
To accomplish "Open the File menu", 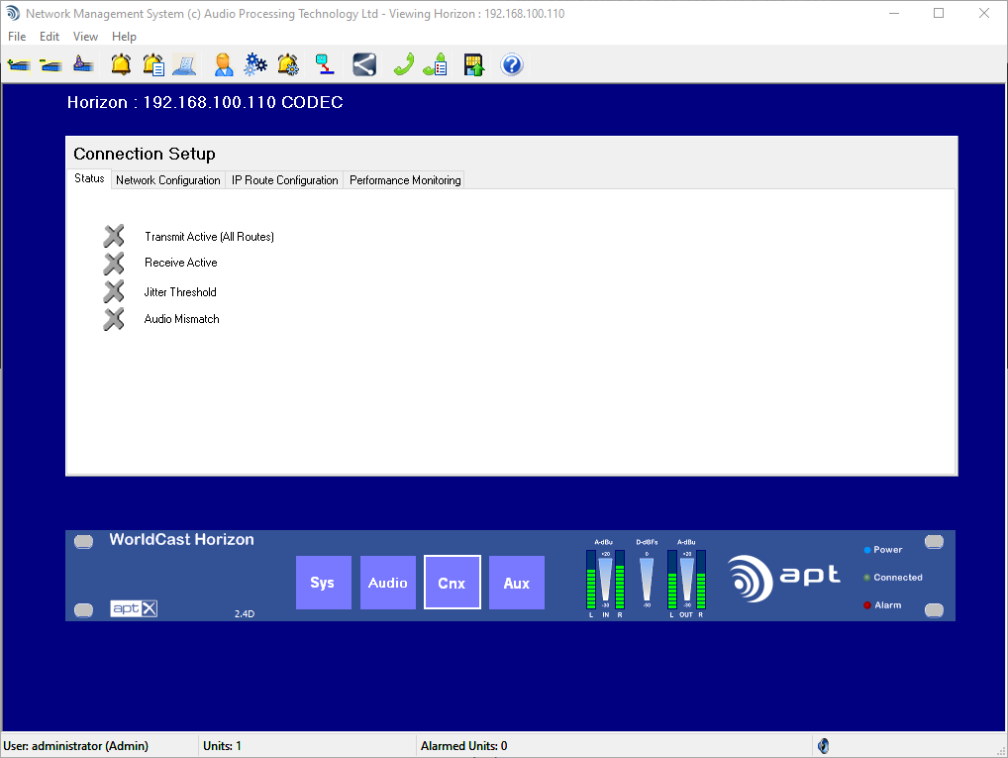I will [17, 37].
